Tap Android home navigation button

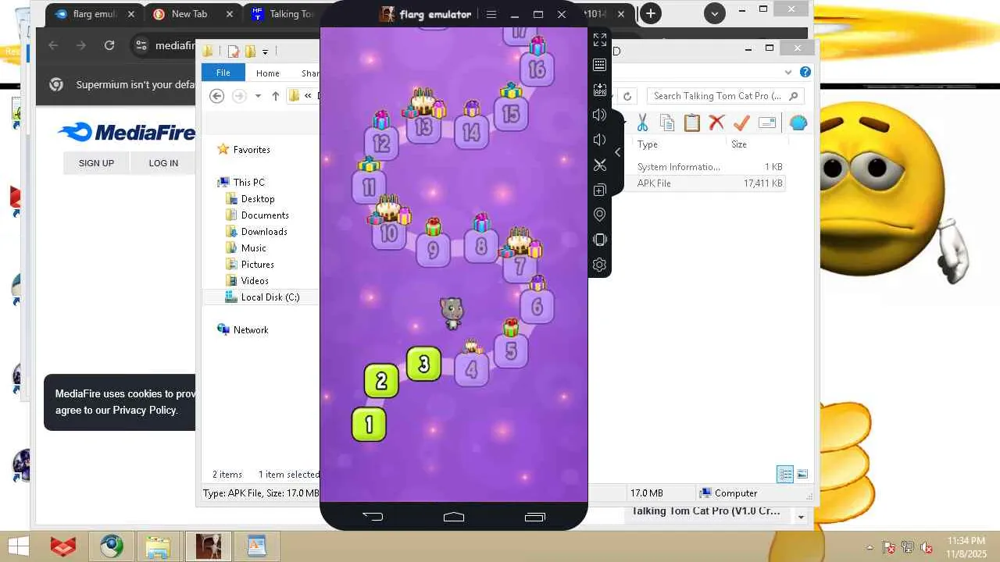coord(454,516)
